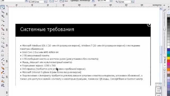Select the No Color swatch
This screenshot has width=170, height=96.
(x=168, y=16)
